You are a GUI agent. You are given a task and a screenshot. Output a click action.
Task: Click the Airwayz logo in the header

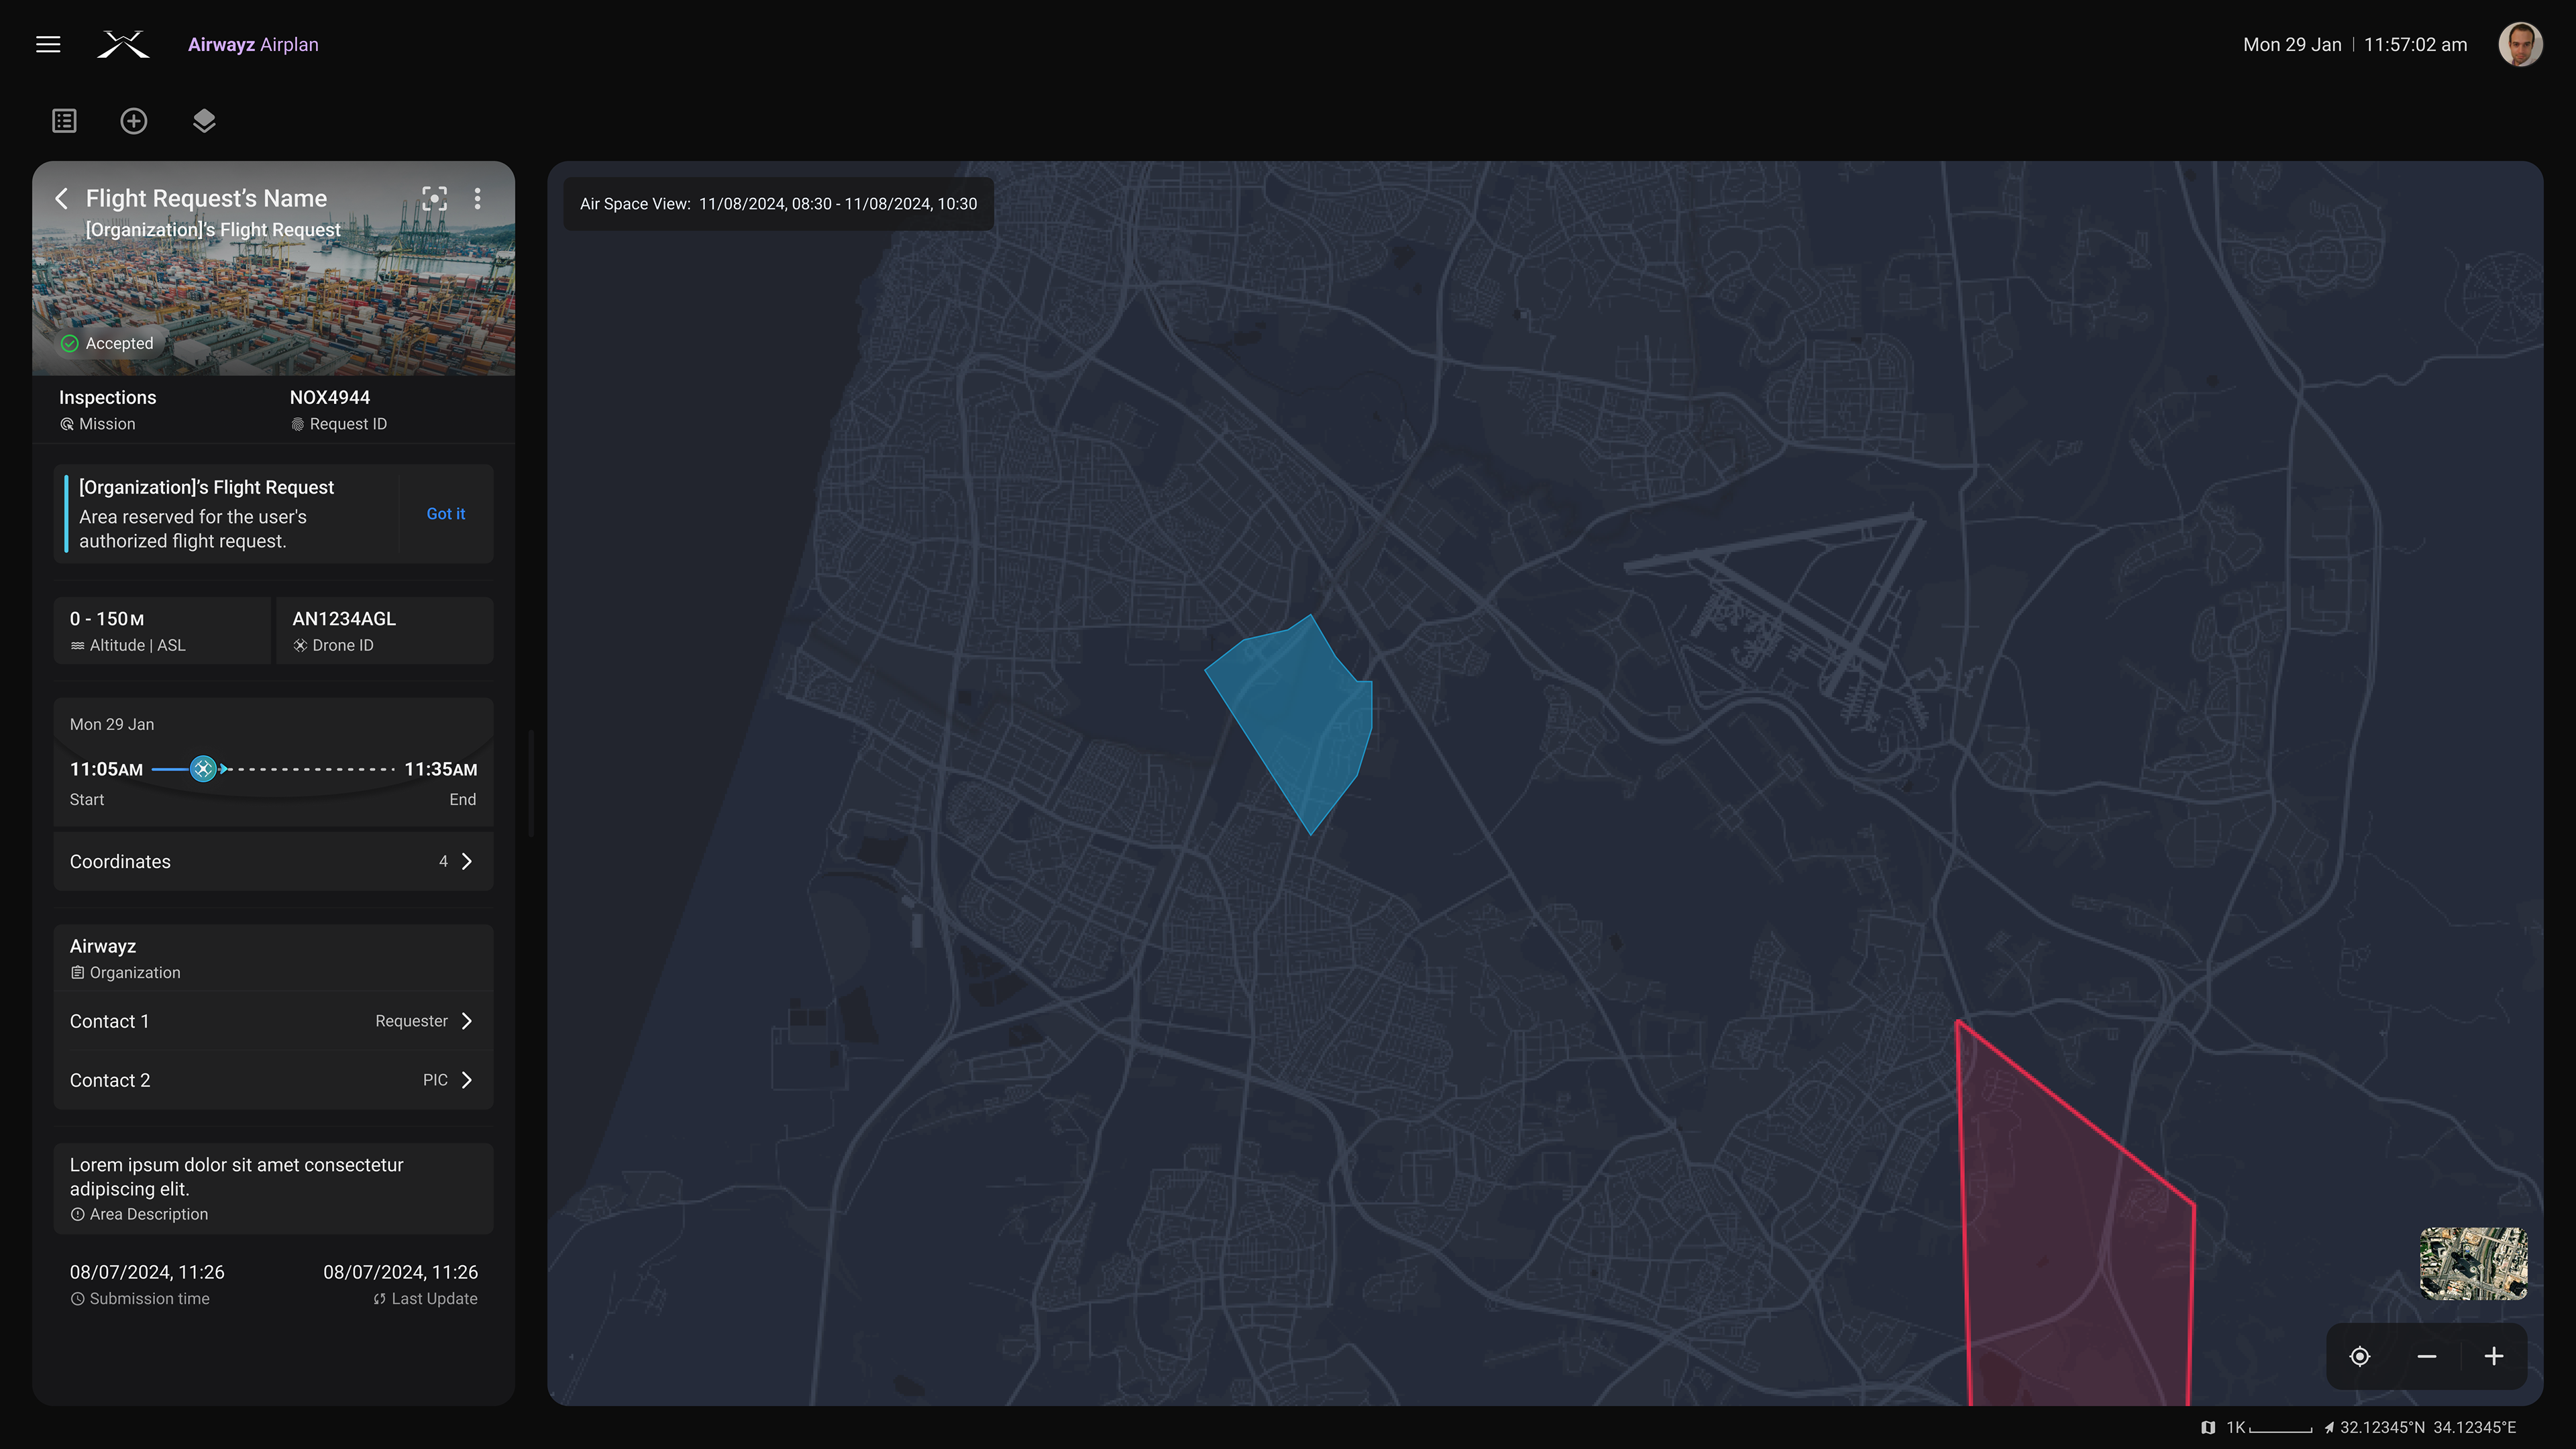click(x=123, y=44)
